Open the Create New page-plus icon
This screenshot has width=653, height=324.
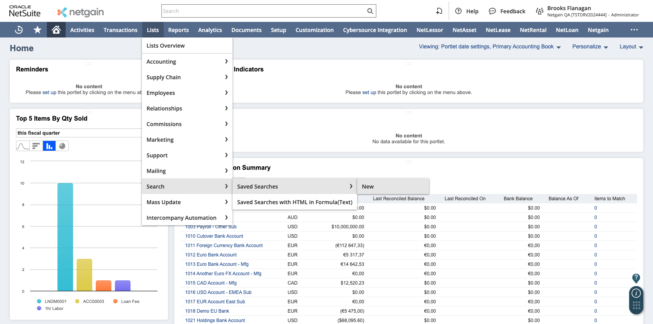439,11
